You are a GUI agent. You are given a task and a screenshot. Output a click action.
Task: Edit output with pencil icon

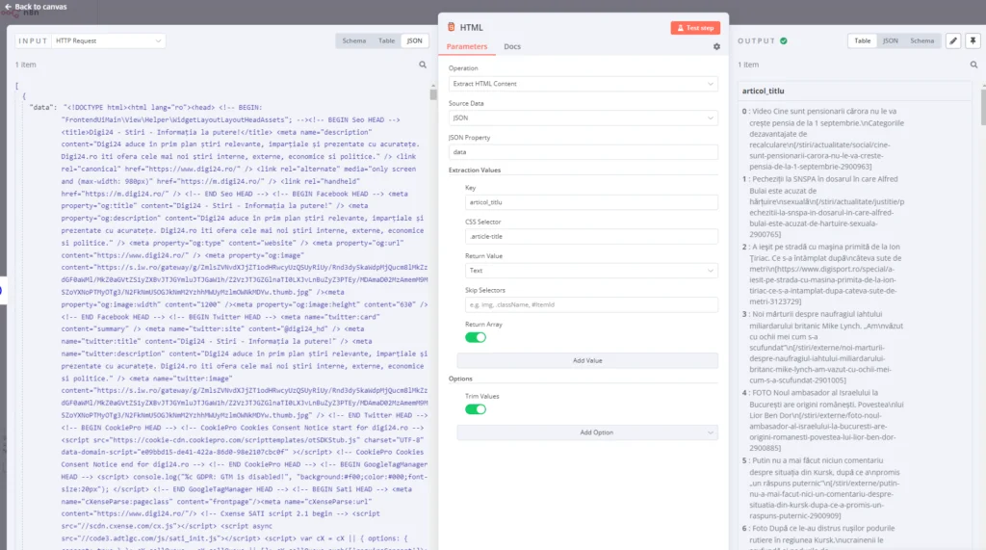pyautogui.click(x=953, y=40)
